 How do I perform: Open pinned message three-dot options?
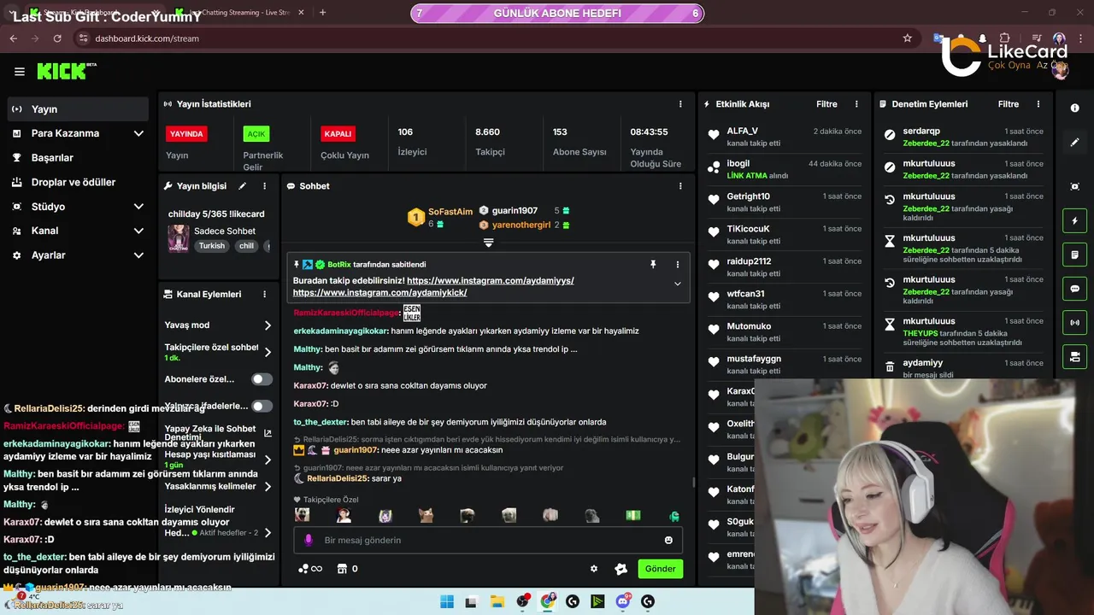click(678, 265)
